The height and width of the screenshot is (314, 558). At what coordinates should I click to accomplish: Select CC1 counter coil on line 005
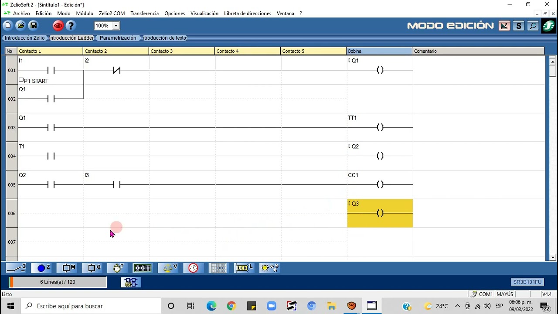pos(380,185)
